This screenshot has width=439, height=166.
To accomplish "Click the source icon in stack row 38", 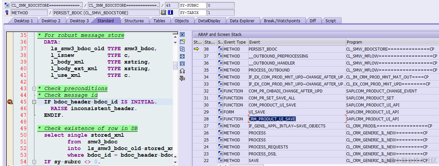I will point(220,49).
